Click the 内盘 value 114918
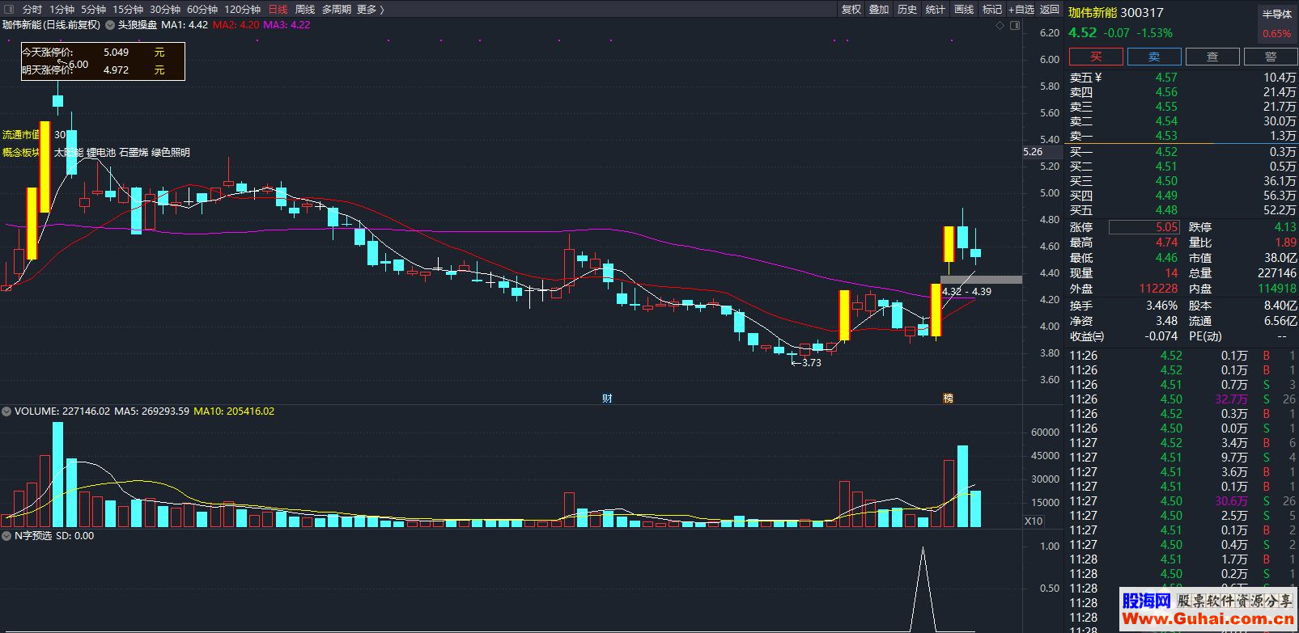The height and width of the screenshot is (633, 1299). (x=1278, y=289)
